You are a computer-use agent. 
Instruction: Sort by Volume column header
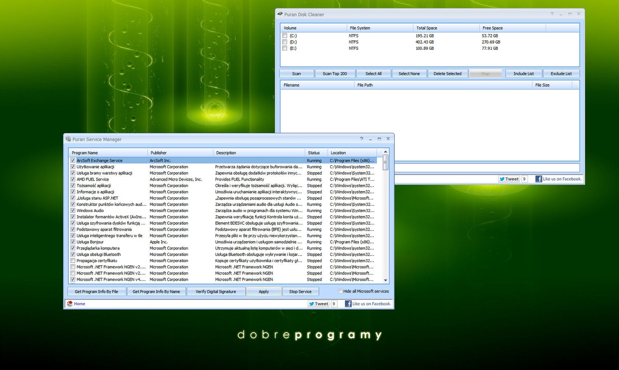coord(314,28)
